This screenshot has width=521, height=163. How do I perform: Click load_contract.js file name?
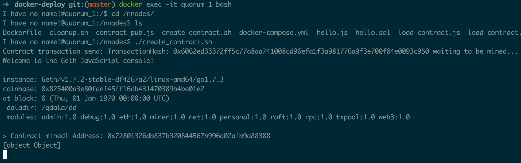pyautogui.click(x=429, y=33)
